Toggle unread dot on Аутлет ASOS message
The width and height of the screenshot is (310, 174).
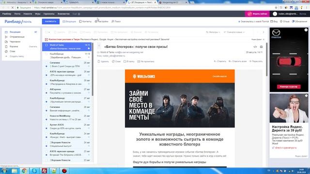click(46, 129)
